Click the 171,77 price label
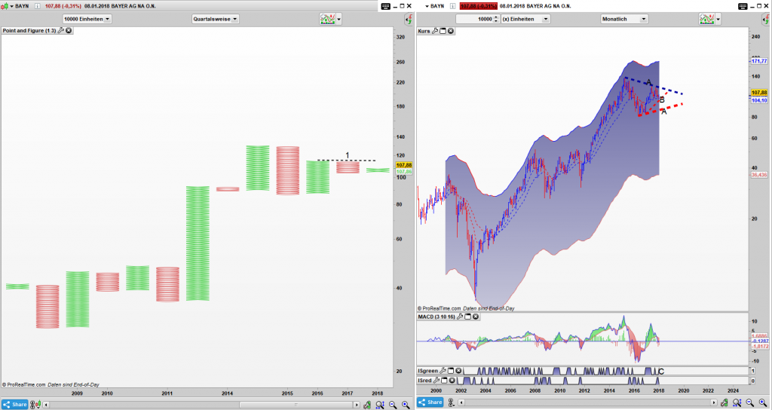Image resolution: width=772 pixels, height=410 pixels. click(758, 61)
